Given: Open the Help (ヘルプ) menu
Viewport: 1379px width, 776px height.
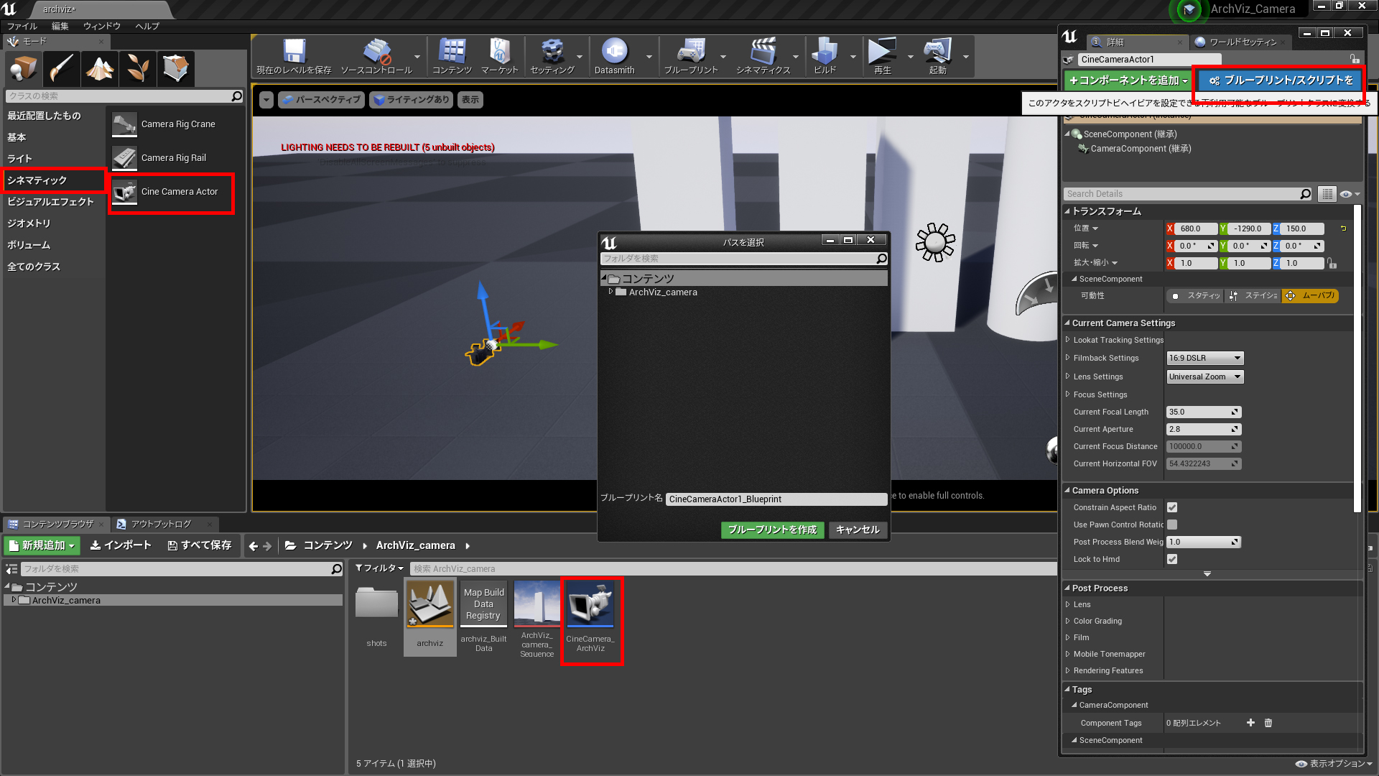Looking at the screenshot, I should 147,26.
